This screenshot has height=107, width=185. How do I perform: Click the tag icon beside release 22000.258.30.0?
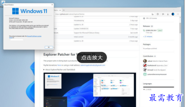click(x=144, y=31)
